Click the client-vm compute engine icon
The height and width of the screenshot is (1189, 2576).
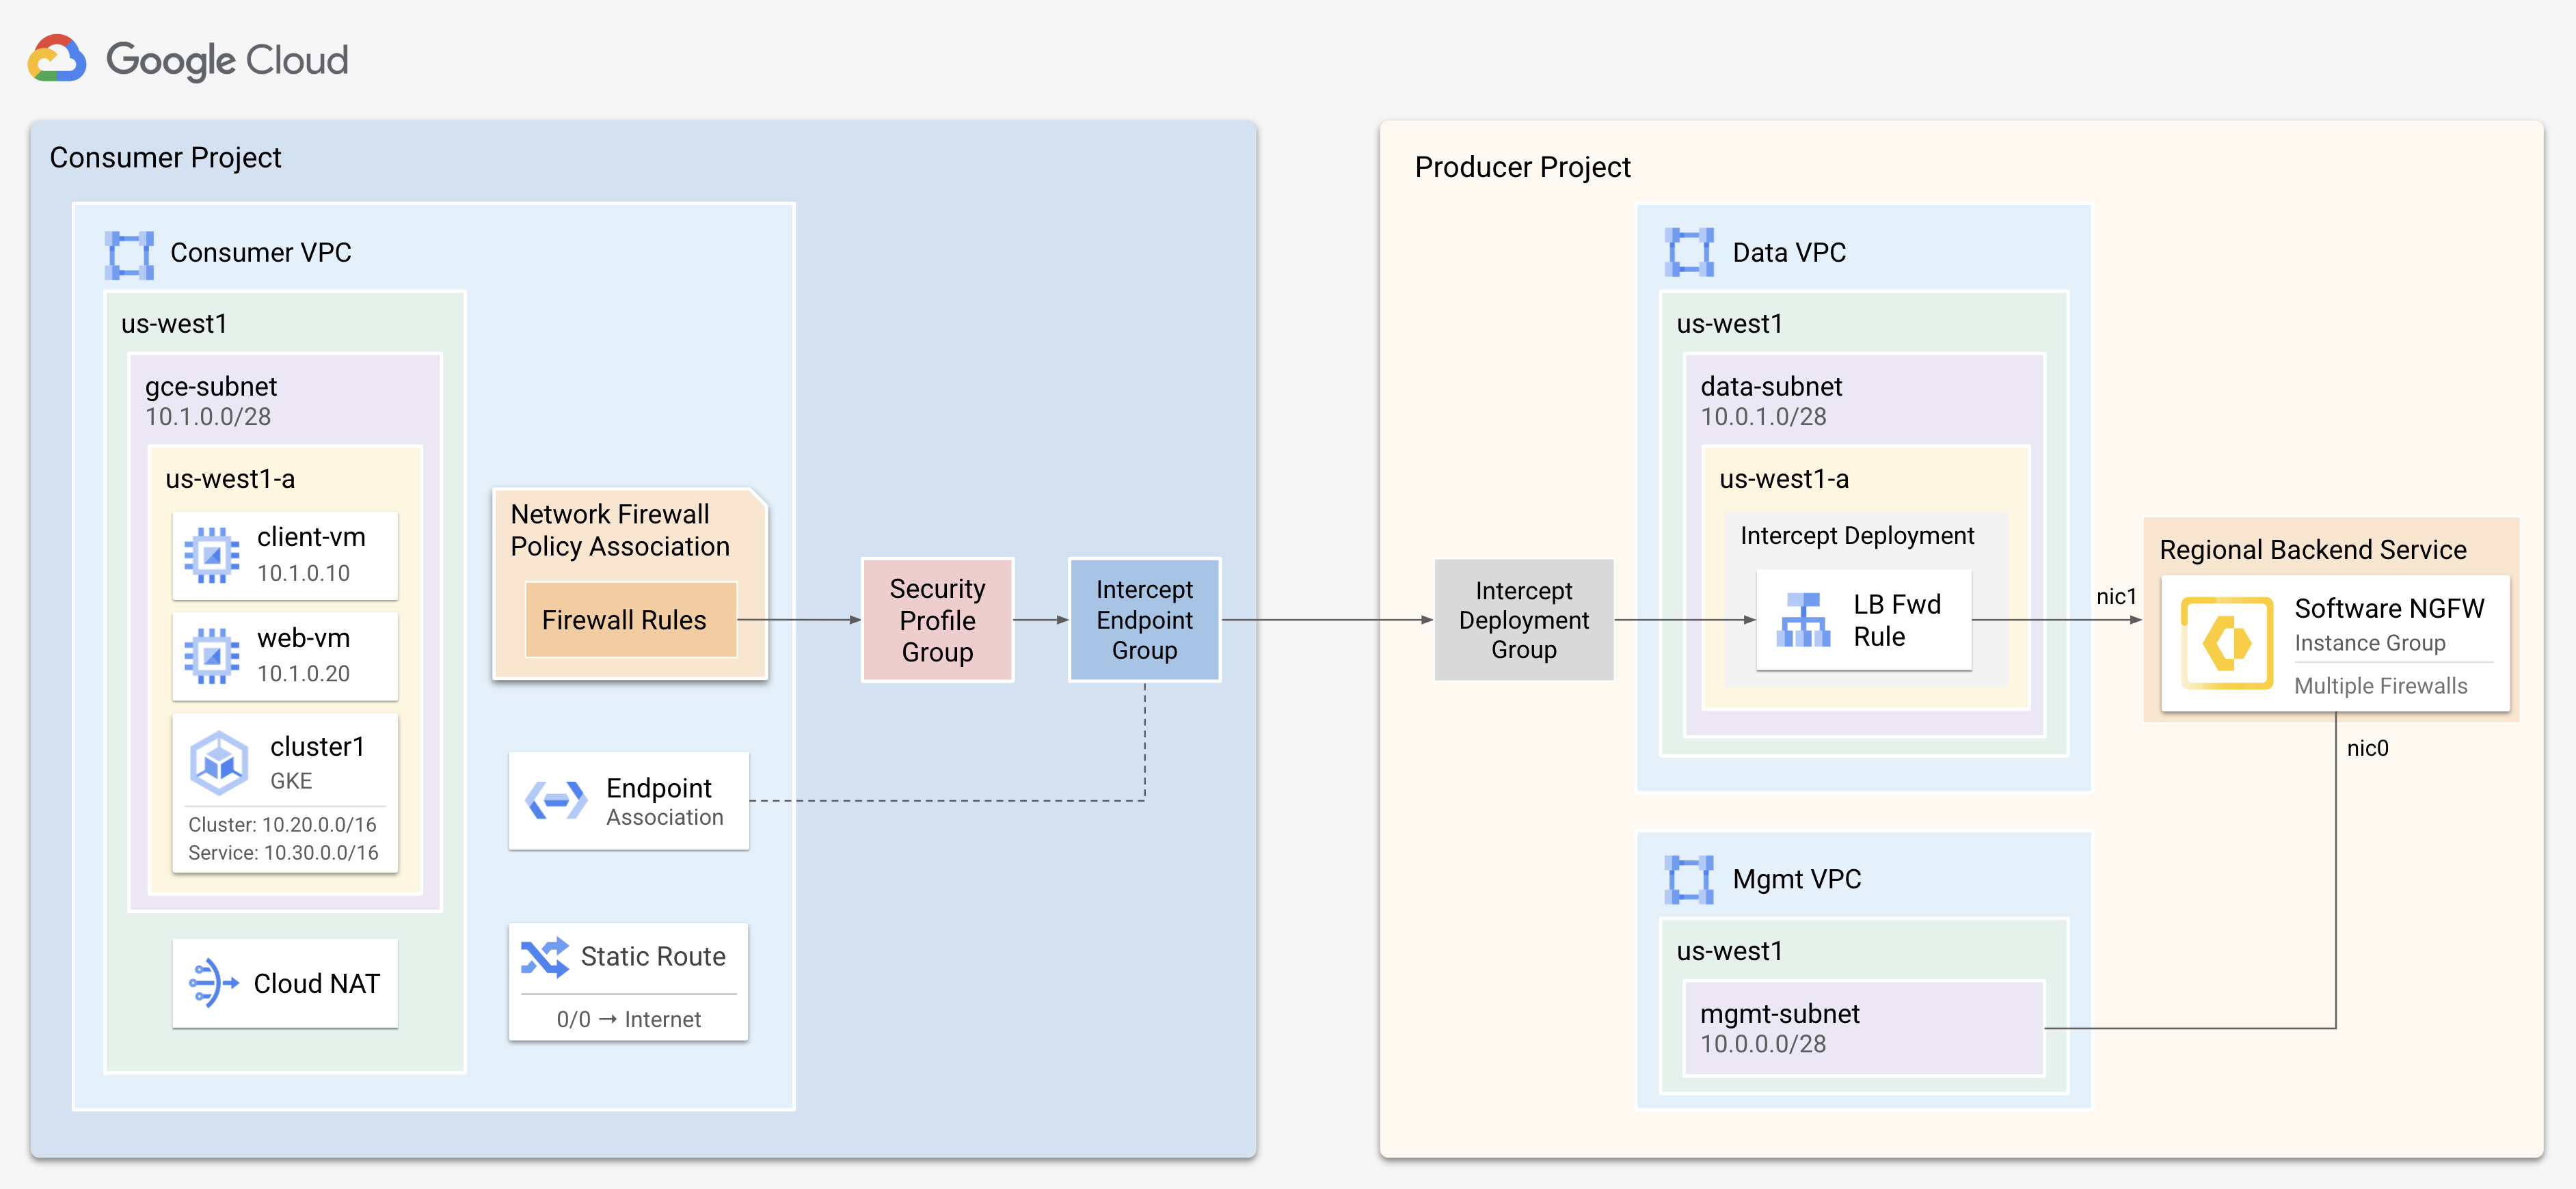pos(211,555)
